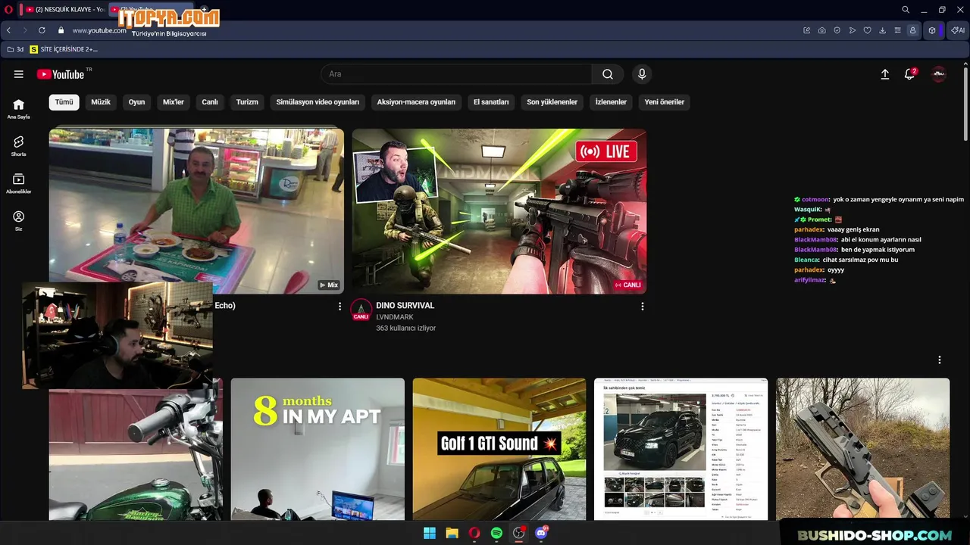Open Spotify from taskbar
Screen dimensions: 970x545
point(496,533)
